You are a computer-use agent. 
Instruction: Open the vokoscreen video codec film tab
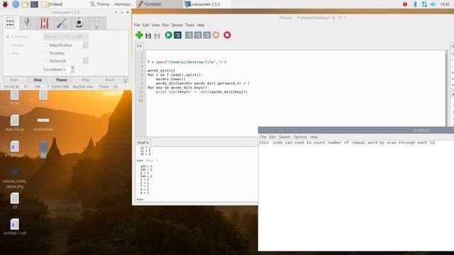pyautogui.click(x=44, y=23)
